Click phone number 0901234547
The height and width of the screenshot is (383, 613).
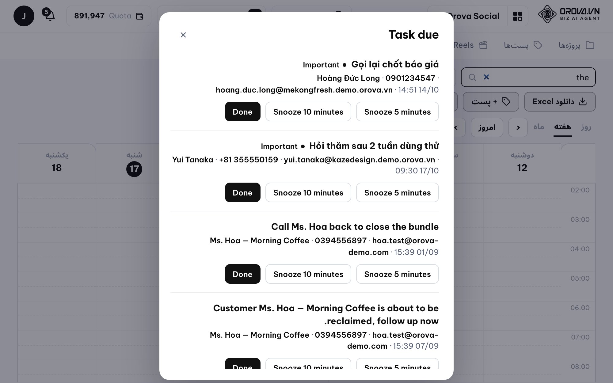[x=410, y=78]
